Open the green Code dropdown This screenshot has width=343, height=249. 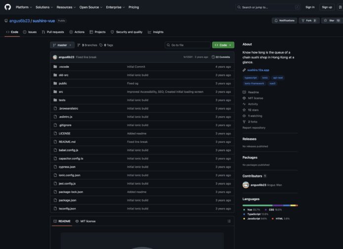[x=223, y=45]
